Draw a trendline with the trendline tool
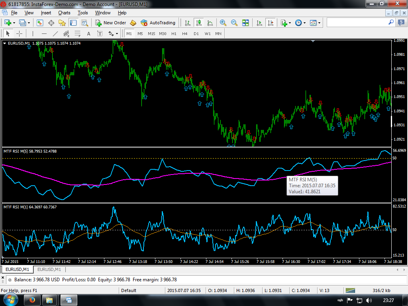 click(x=55, y=34)
